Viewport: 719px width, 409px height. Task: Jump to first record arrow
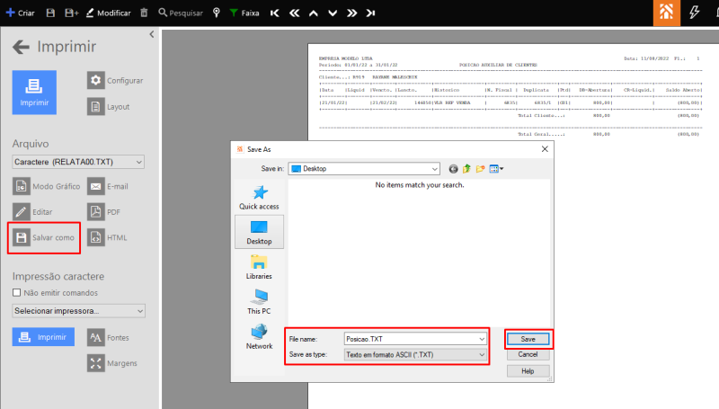pyautogui.click(x=275, y=13)
